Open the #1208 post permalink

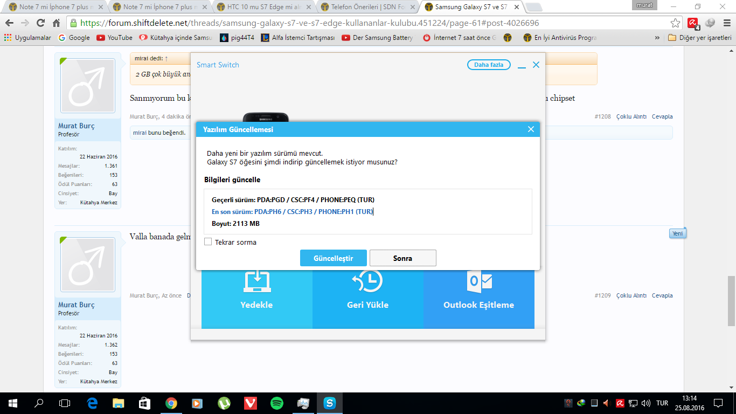pyautogui.click(x=603, y=116)
